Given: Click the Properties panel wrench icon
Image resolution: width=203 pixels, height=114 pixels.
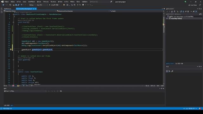Looking at the screenshot, I should 172,71.
